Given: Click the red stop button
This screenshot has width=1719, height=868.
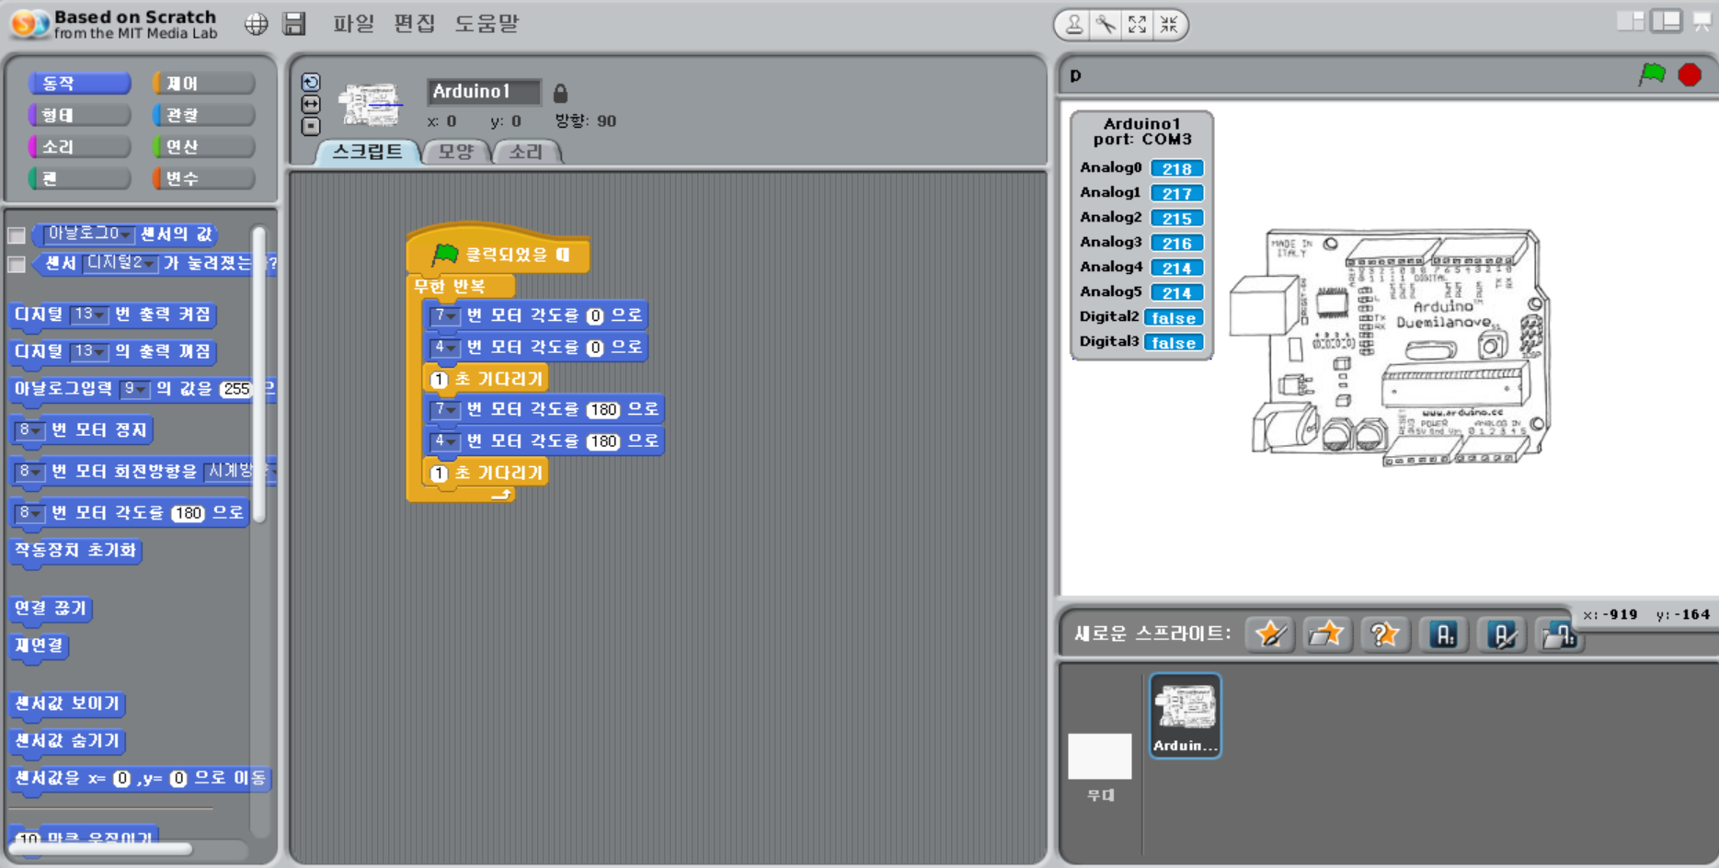Looking at the screenshot, I should pos(1690,74).
